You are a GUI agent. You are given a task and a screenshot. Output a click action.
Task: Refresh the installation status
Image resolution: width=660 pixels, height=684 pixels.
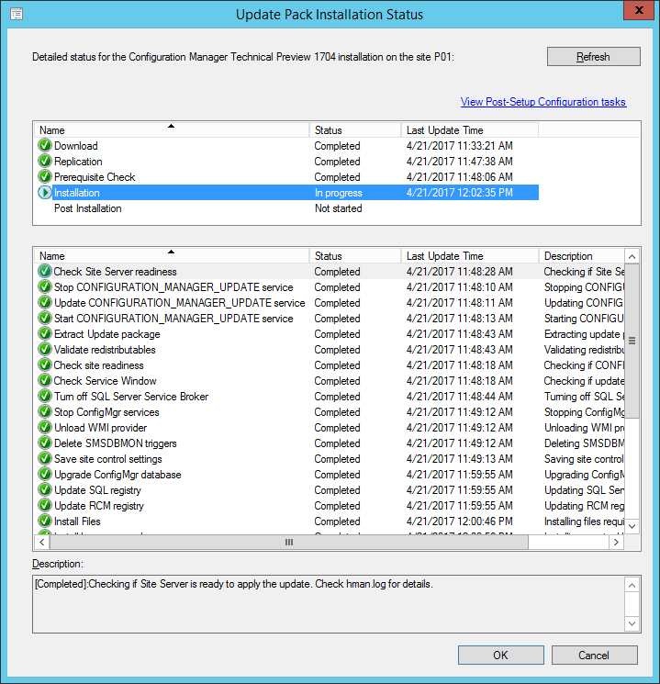coord(593,57)
